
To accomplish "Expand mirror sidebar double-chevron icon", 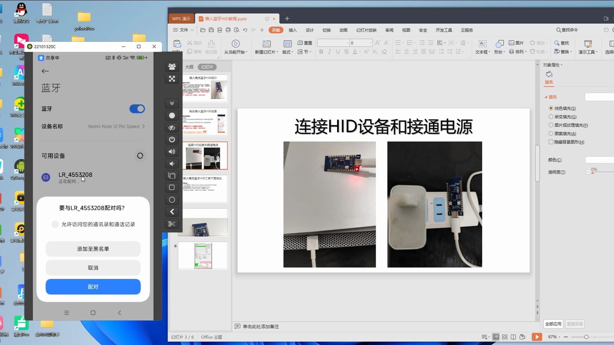I will pos(172,103).
